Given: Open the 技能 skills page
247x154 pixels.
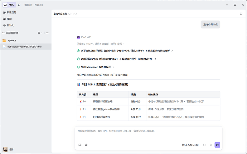Looking at the screenshot, I should pyautogui.click(x=8, y=19).
